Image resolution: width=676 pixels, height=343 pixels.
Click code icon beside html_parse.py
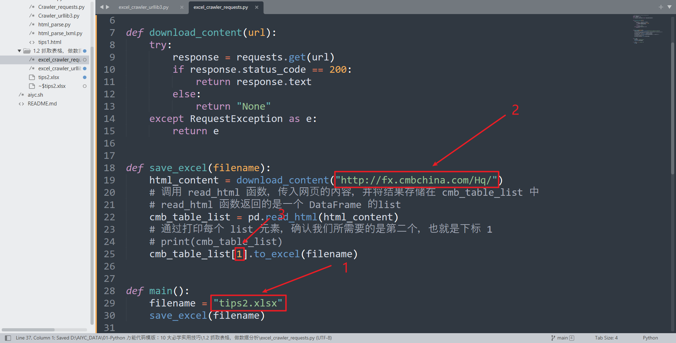[32, 25]
